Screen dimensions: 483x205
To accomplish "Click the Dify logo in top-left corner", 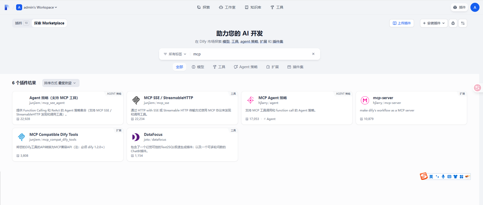I will 7,7.
